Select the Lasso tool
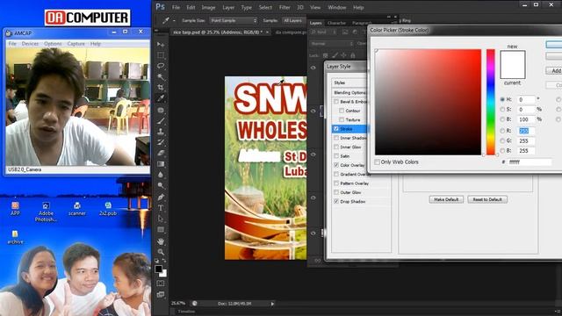Image resolution: width=562 pixels, height=316 pixels. [161, 66]
